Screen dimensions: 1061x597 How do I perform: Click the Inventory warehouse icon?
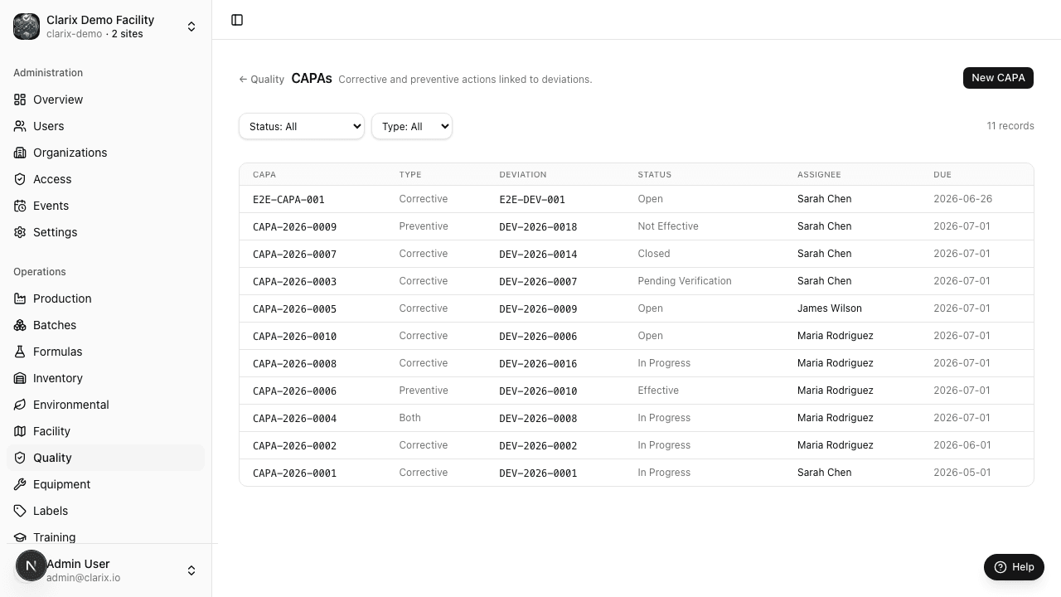(x=20, y=378)
